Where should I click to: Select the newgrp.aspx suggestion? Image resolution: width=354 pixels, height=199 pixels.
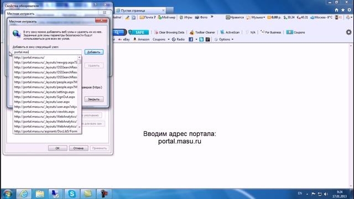click(x=45, y=62)
